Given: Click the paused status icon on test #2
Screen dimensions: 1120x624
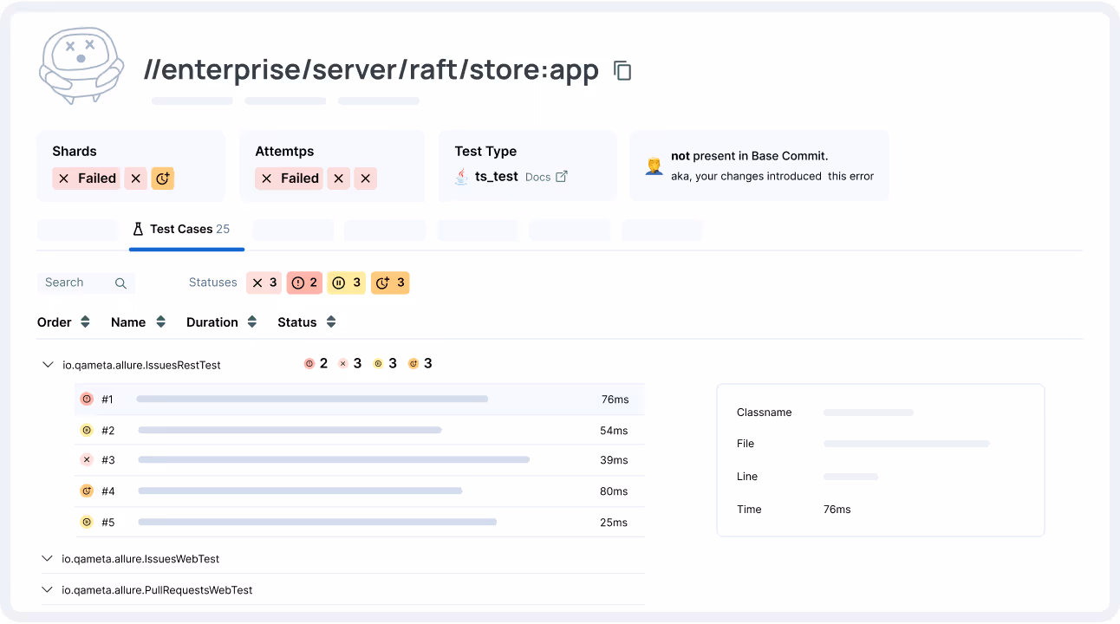Looking at the screenshot, I should (x=86, y=429).
